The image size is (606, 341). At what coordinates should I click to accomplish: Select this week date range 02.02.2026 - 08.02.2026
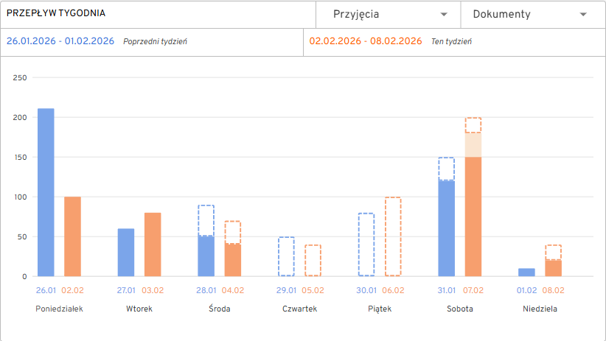[x=366, y=41]
